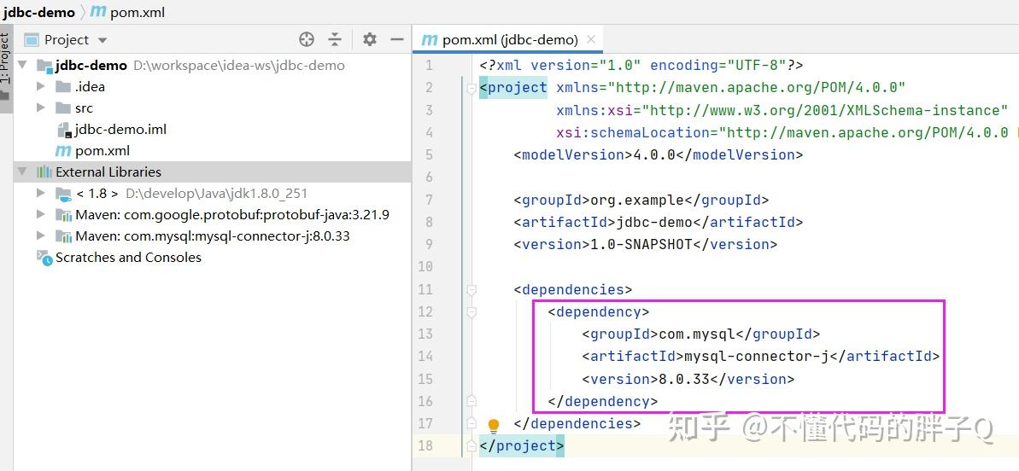Select the pom.xml (jdbc-demo) editor tab
This screenshot has height=471, width=1019.
click(508, 39)
